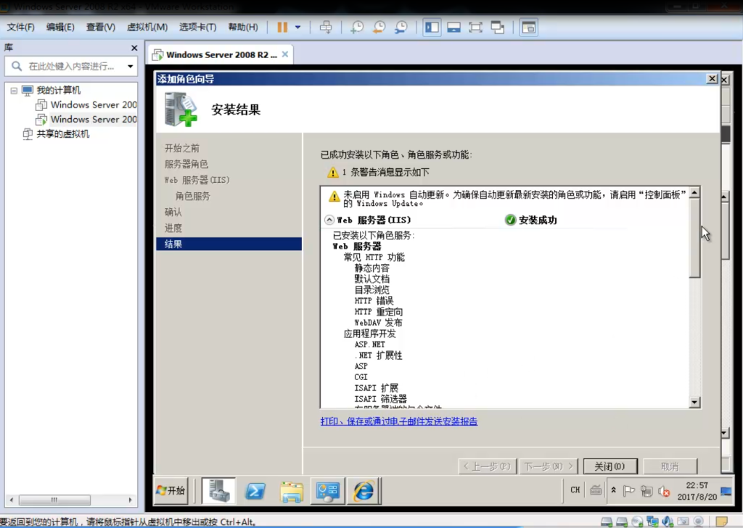Click the green 安装成功 check icon

click(510, 220)
